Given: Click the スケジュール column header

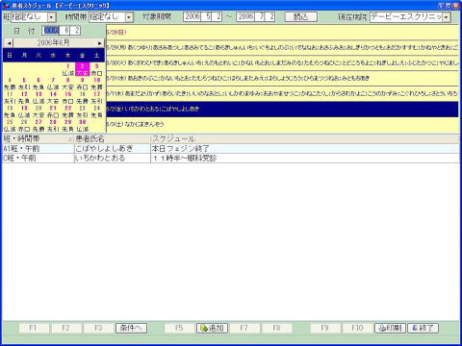Looking at the screenshot, I should click(x=305, y=139).
